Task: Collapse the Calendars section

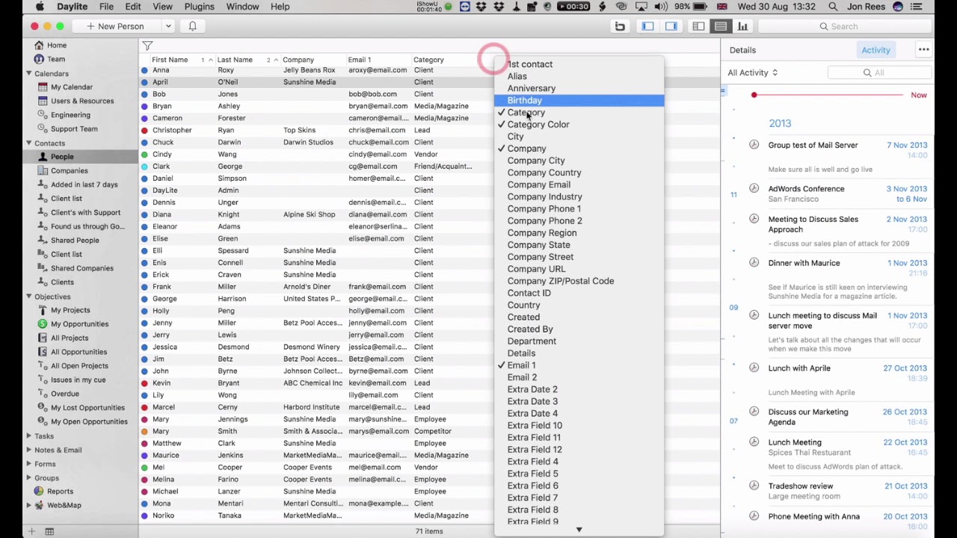Action: pyautogui.click(x=28, y=73)
